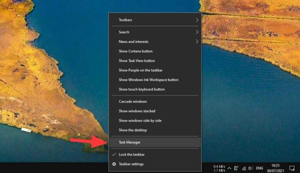This screenshot has width=300, height=173.
Task: Switch the ENG input language indicator
Action: (x=259, y=168)
